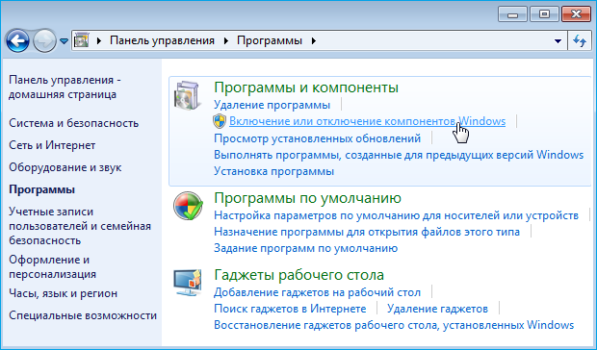
Task: Click the greyed Forward arrow button
Action: [x=44, y=40]
